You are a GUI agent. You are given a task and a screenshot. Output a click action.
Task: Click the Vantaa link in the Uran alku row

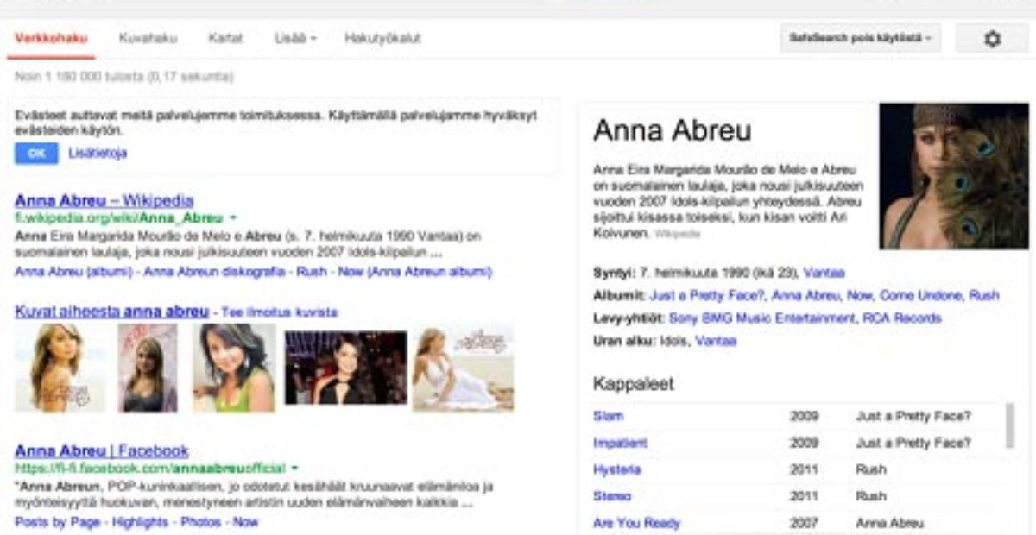coord(716,341)
